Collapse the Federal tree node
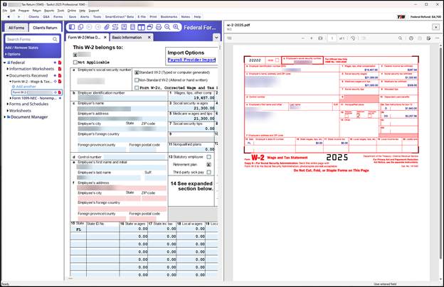 [x=5, y=63]
